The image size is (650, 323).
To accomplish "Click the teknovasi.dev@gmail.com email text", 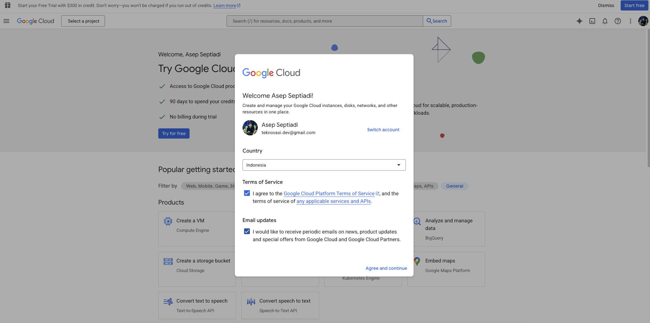I will pyautogui.click(x=288, y=133).
